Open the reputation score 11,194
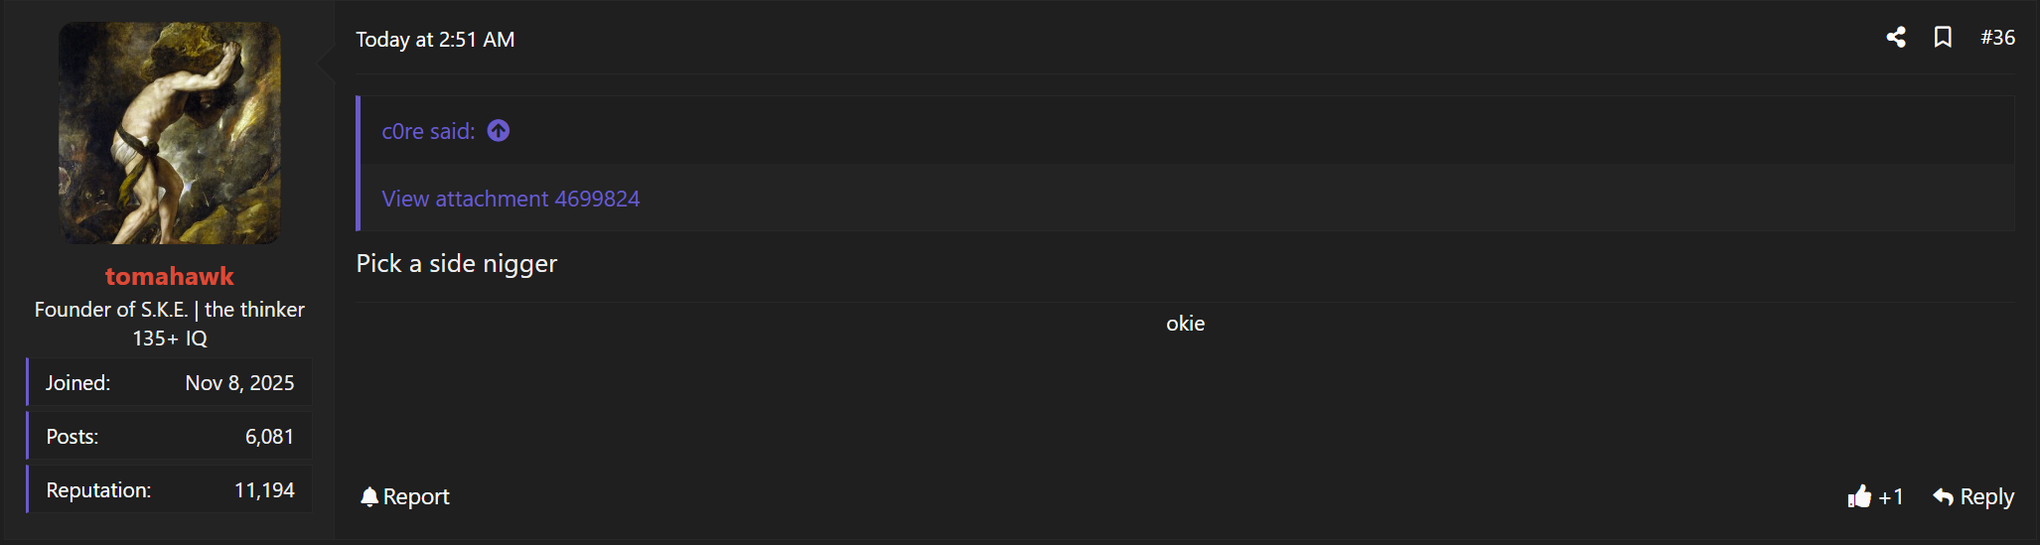 pyautogui.click(x=264, y=490)
